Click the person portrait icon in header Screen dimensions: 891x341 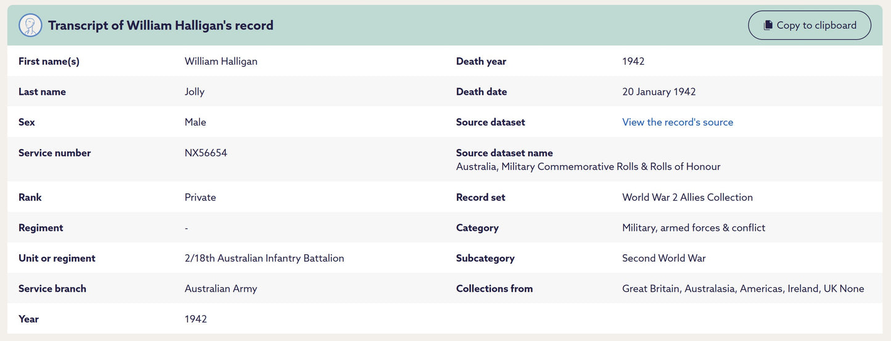pyautogui.click(x=30, y=25)
